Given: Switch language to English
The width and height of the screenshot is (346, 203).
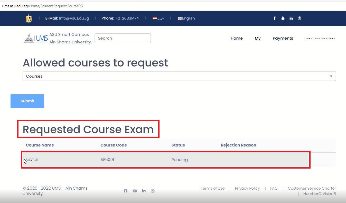Looking at the screenshot, I should pos(186,18).
